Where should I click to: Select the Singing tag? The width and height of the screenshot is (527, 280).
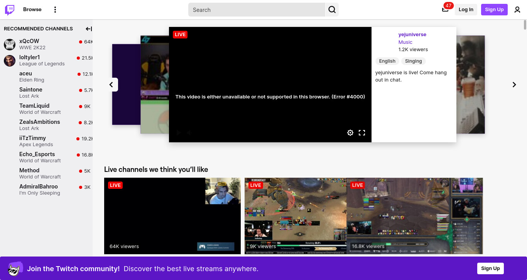tap(414, 61)
